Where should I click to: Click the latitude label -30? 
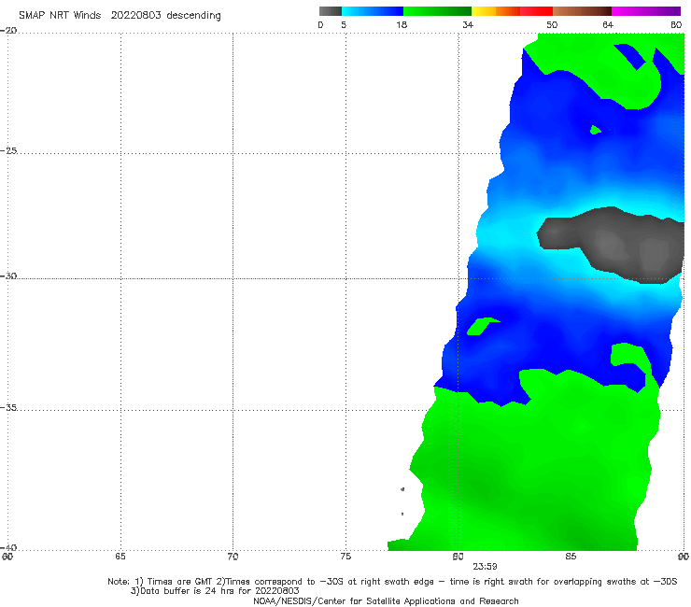click(8, 275)
